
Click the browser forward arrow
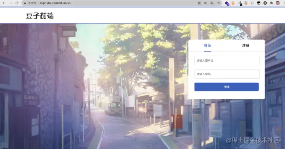click(10, 3)
